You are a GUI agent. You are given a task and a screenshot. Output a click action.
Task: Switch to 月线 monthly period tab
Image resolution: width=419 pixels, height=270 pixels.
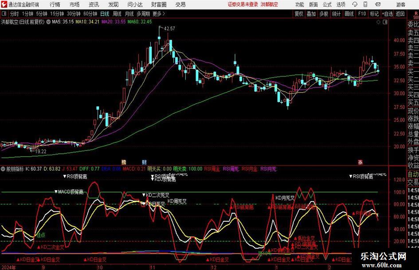click(129, 14)
